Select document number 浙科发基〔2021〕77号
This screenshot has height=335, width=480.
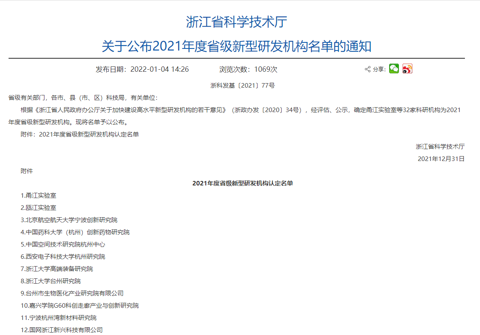tap(242, 86)
